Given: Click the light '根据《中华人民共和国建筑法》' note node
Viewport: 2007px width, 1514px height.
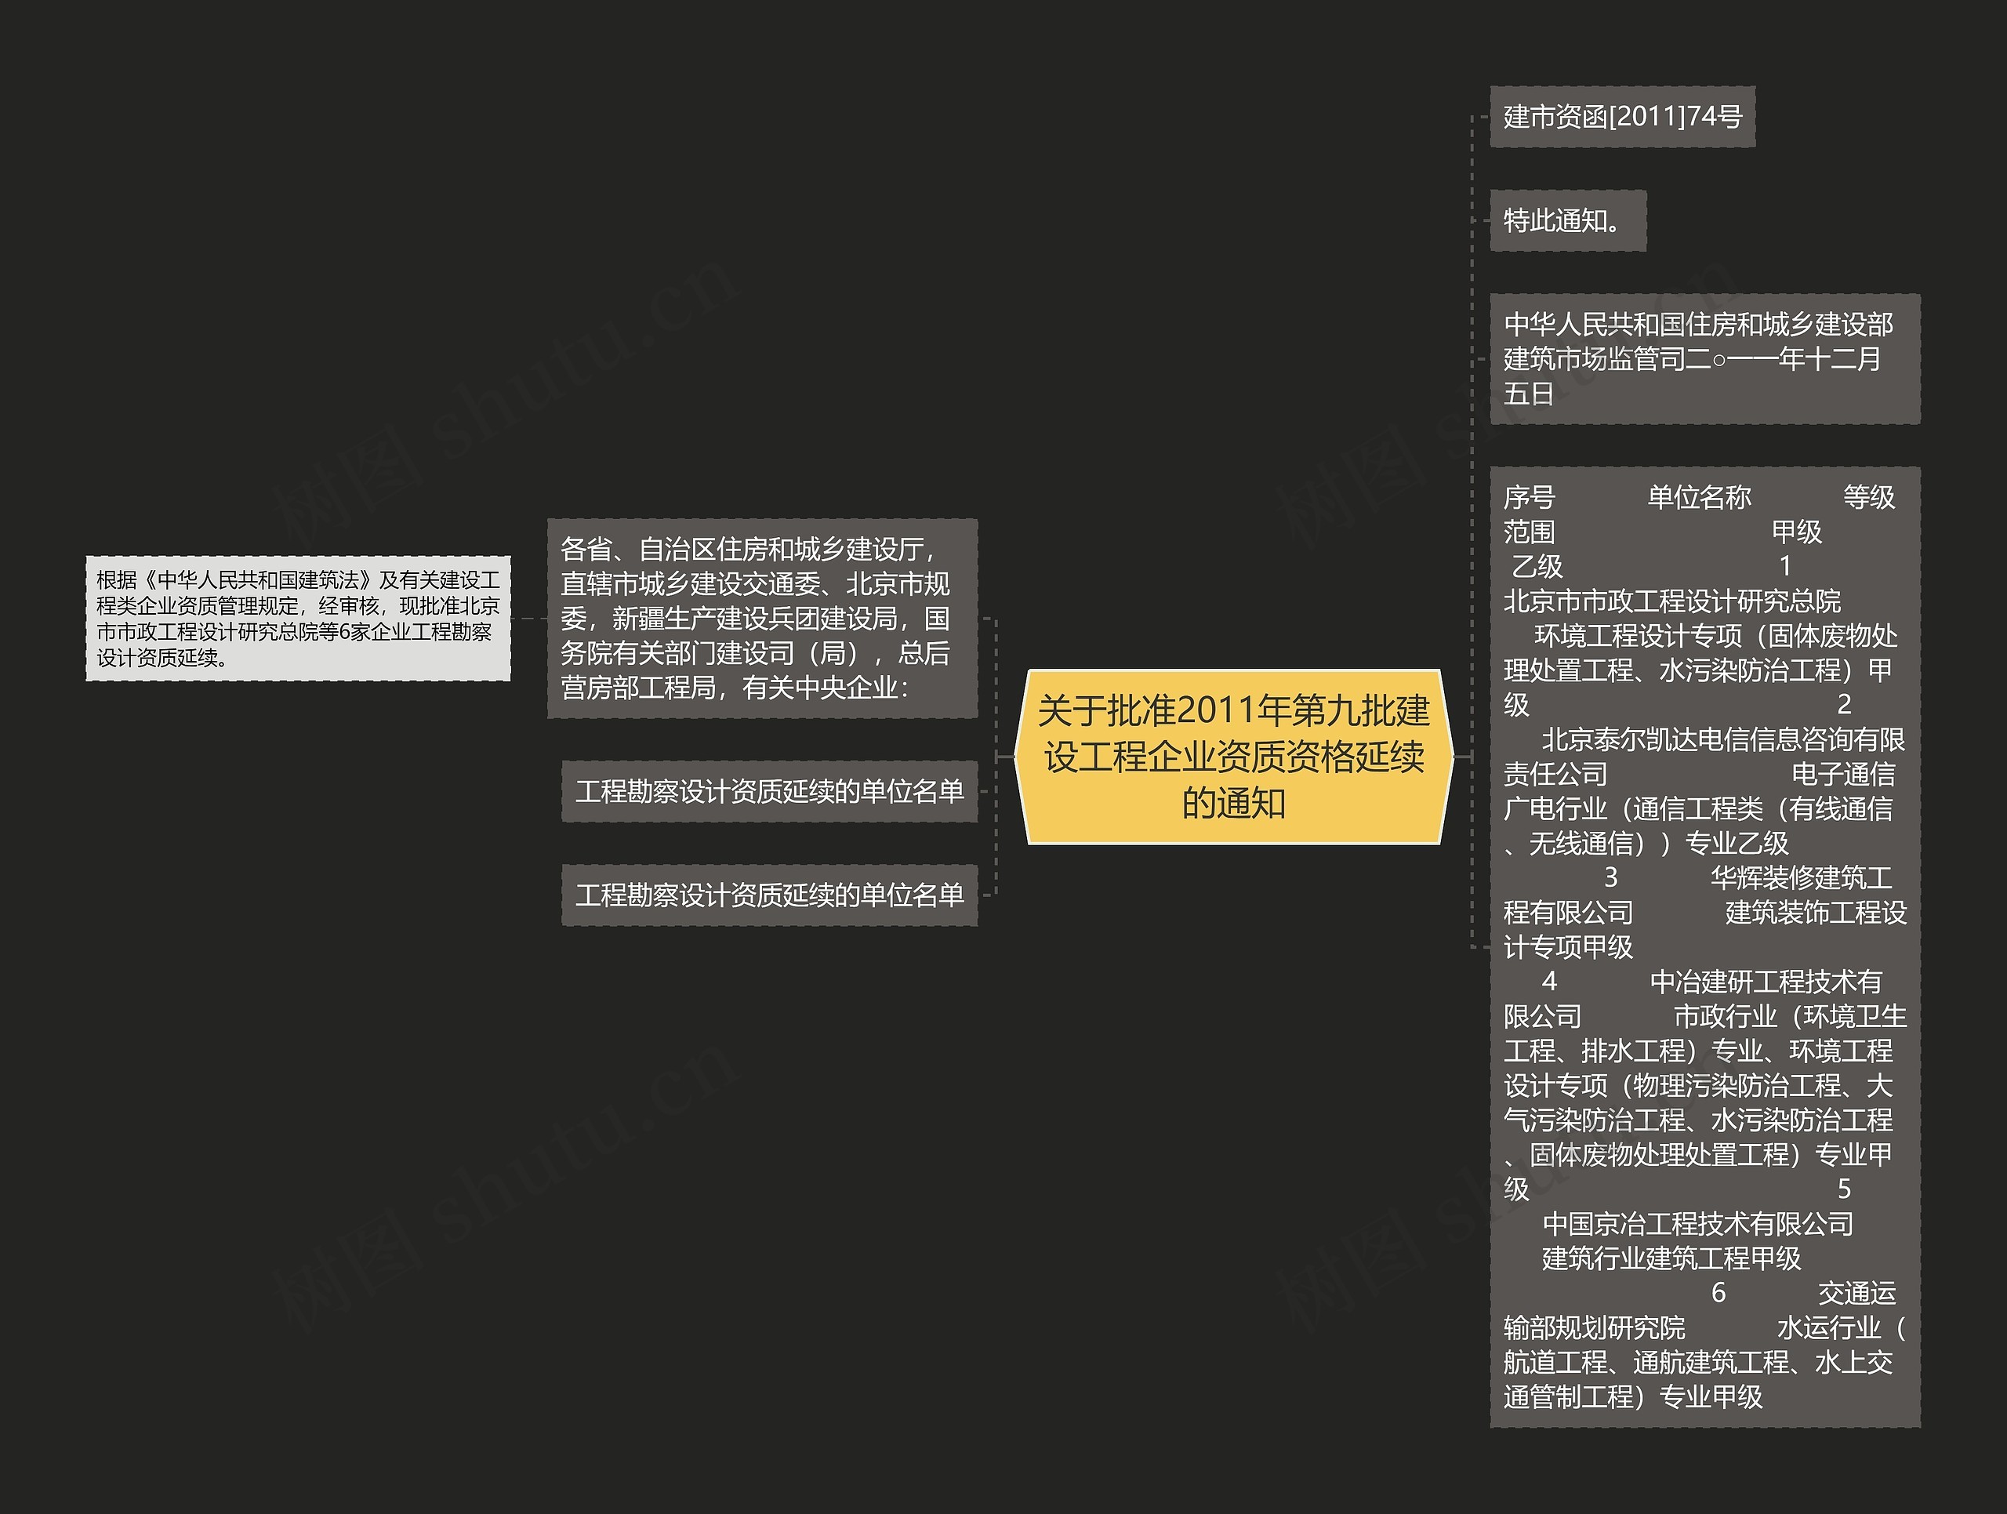Looking at the screenshot, I should coord(299,619).
